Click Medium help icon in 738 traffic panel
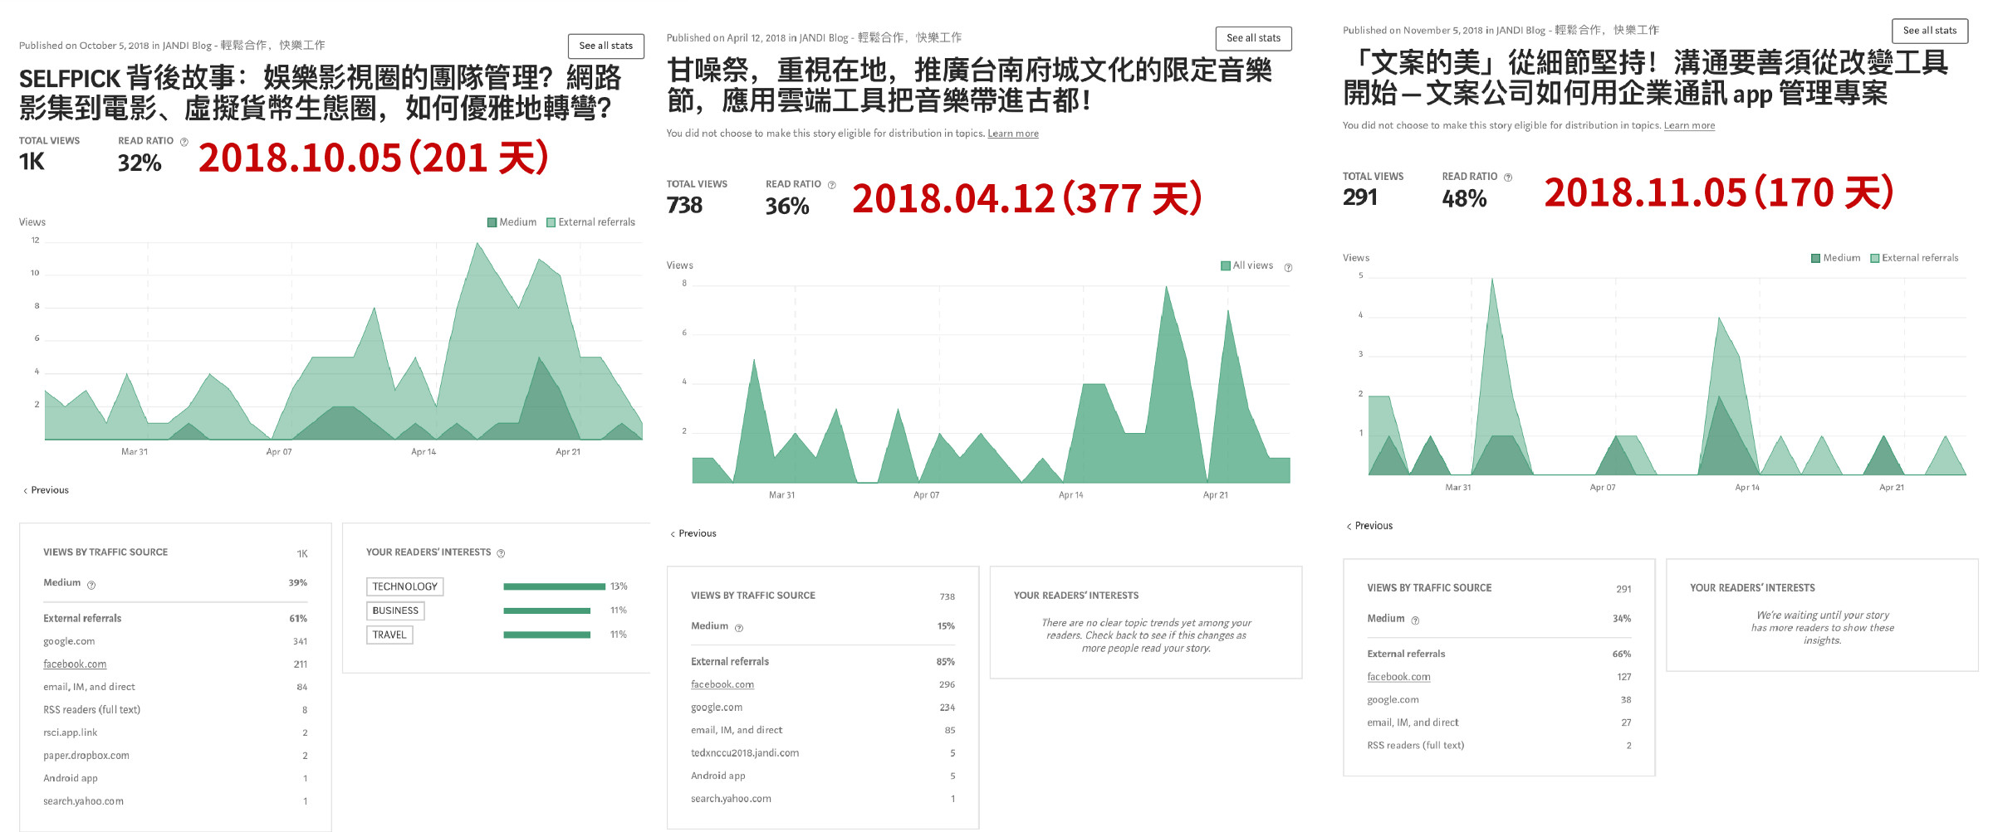 (x=738, y=628)
